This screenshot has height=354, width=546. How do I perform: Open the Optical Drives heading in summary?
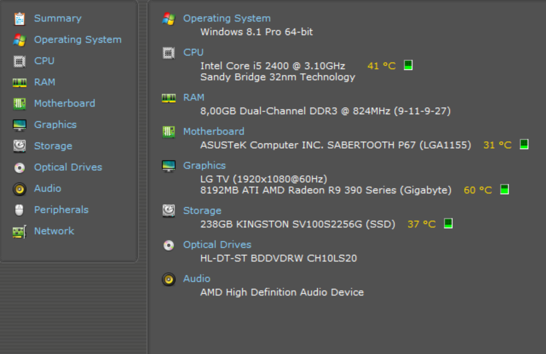pos(217,245)
